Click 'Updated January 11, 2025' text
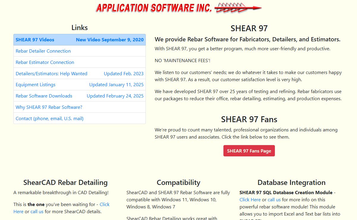The width and height of the screenshot is (357, 220). 116,85
